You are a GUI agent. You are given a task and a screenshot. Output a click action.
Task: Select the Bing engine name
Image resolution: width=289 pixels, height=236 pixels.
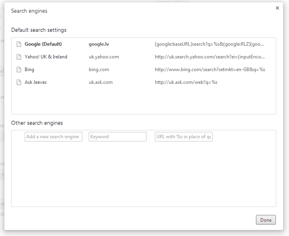(29, 70)
